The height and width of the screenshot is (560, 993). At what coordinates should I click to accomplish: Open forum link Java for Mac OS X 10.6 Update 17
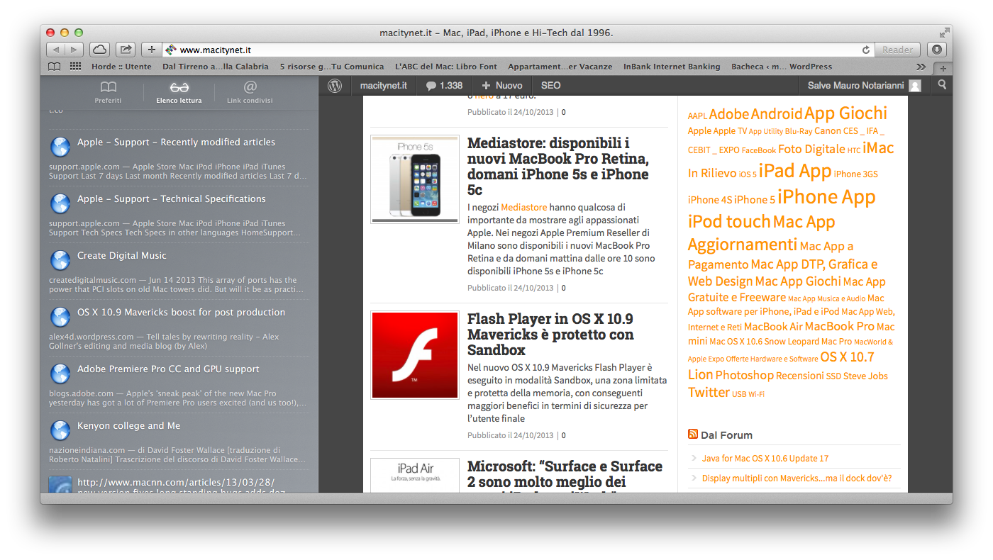[765, 459]
